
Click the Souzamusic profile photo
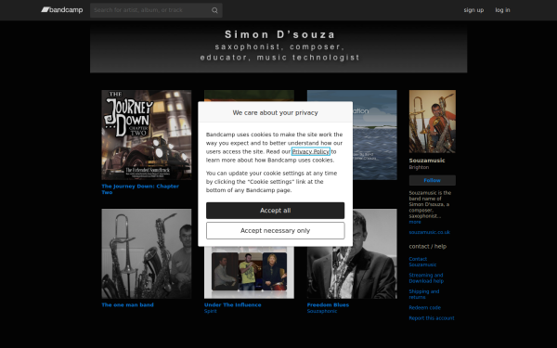pos(433,122)
